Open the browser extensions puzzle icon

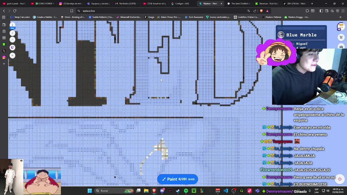pyautogui.click(x=307, y=11)
